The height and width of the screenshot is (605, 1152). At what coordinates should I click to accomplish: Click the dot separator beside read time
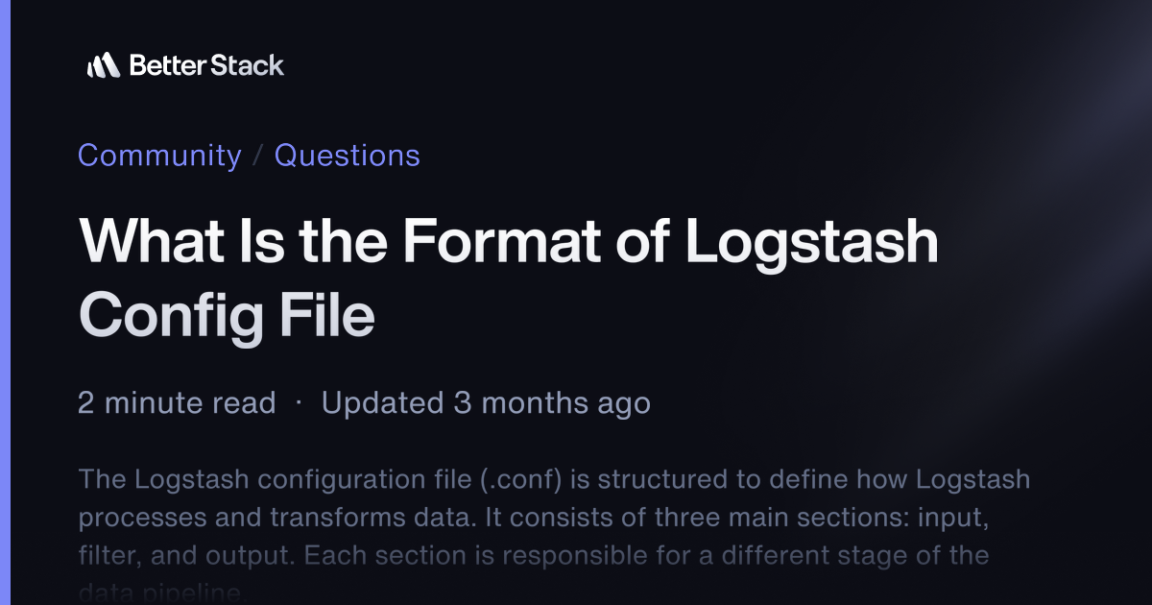[x=299, y=403]
